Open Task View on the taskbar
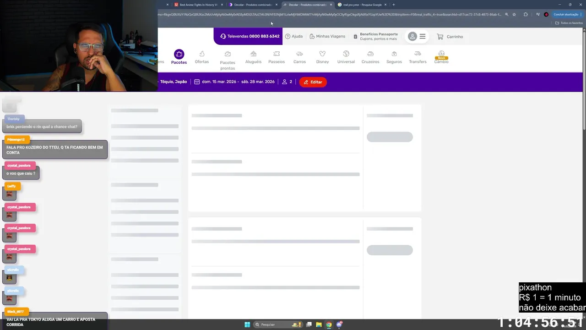Screen dimensions: 586x330 309,324
